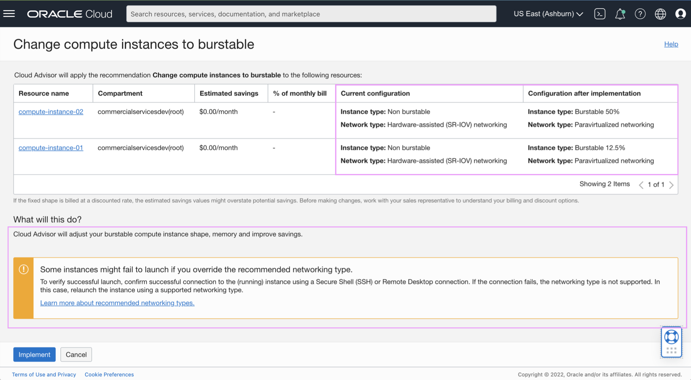Open the user profile avatar
The image size is (691, 380).
point(681,14)
